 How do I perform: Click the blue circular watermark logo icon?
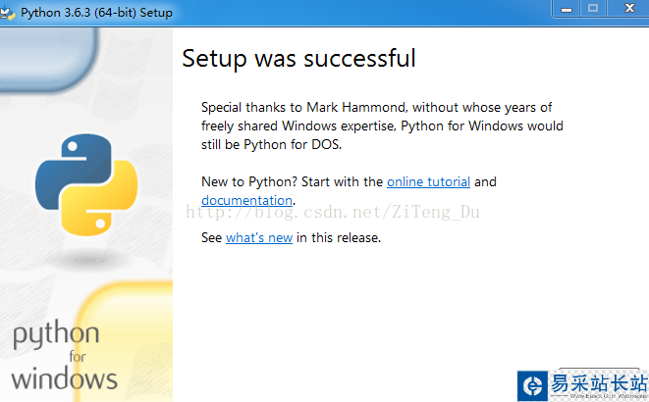click(x=532, y=384)
